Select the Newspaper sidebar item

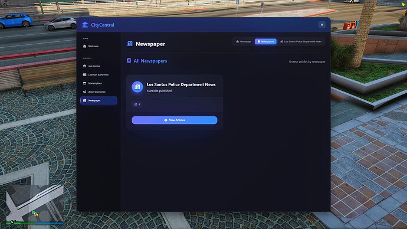point(99,100)
